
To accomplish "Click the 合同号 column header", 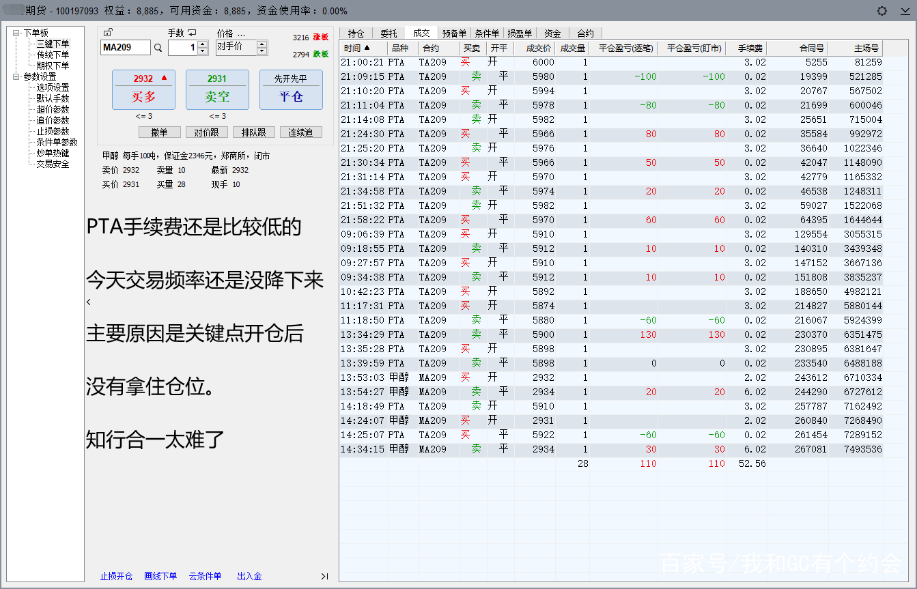I will click(x=798, y=48).
